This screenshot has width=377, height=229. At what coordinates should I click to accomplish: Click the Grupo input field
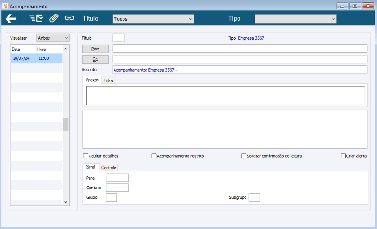point(111,197)
